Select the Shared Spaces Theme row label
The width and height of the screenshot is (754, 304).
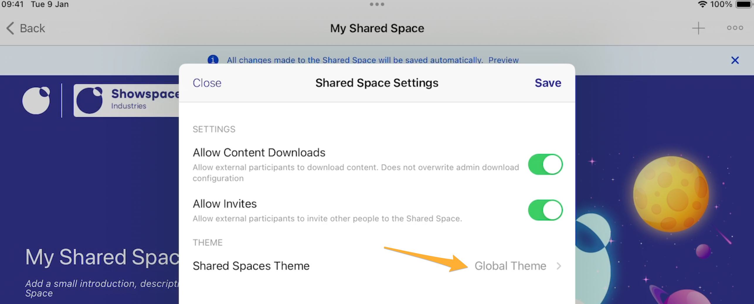251,266
